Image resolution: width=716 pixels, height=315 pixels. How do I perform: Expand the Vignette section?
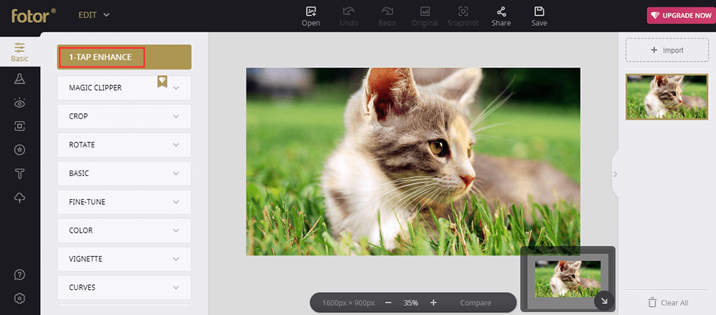[124, 259]
